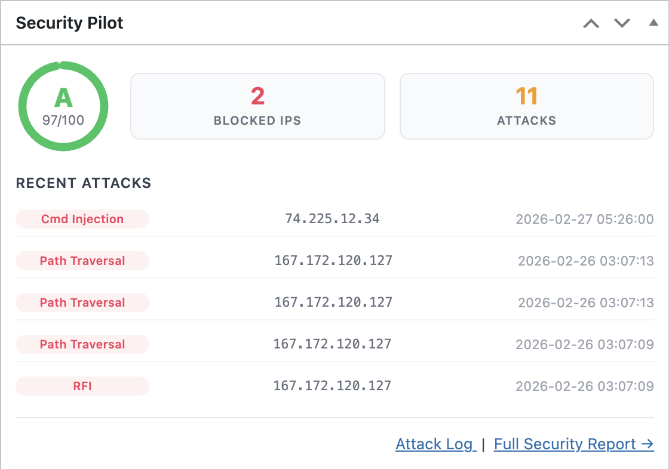The height and width of the screenshot is (469, 669).
Task: Click the RFI row timestamp
Action: [584, 386]
